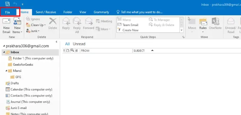Select the Mansi quick step
The height and width of the screenshot is (115, 241).
pyautogui.click(x=124, y=20)
